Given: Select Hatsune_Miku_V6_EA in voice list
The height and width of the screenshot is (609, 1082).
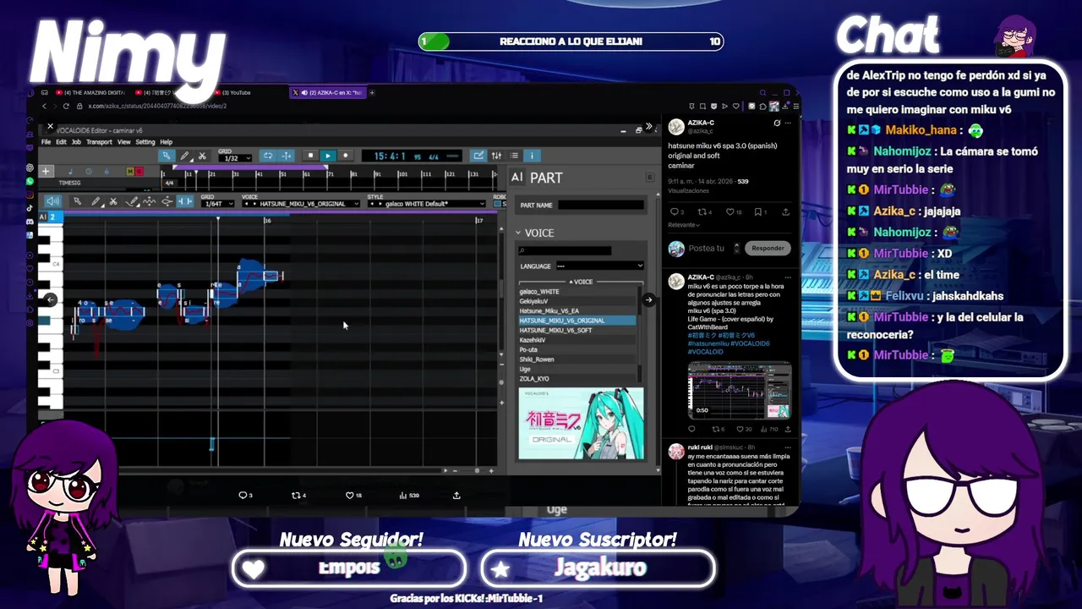Looking at the screenshot, I should click(577, 311).
